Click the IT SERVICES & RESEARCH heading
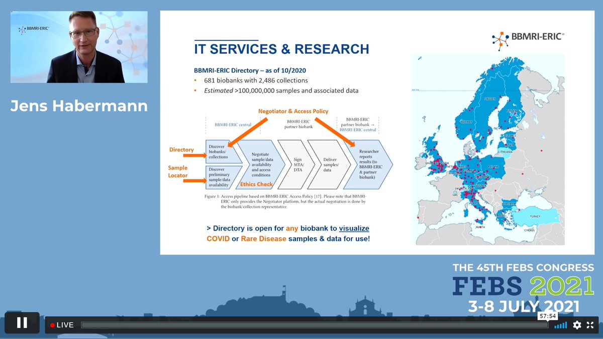Screen dimensions: 603x339 pos(281,49)
